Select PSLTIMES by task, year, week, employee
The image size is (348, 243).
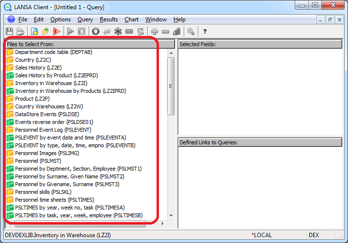click(79, 216)
